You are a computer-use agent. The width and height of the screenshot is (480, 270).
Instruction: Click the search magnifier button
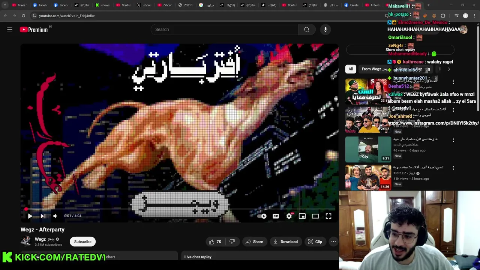click(x=307, y=30)
